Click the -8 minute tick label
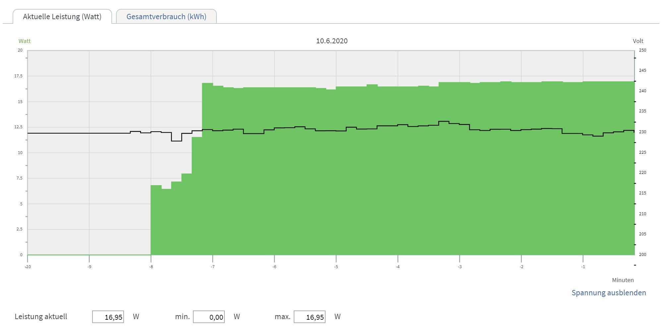The height and width of the screenshot is (330, 665). click(x=151, y=267)
